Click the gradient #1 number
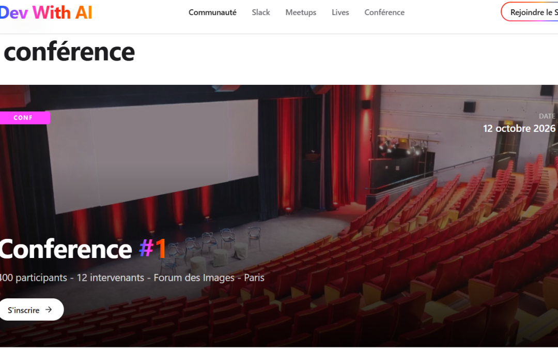Viewport: 558px width, 349px height. tap(152, 248)
